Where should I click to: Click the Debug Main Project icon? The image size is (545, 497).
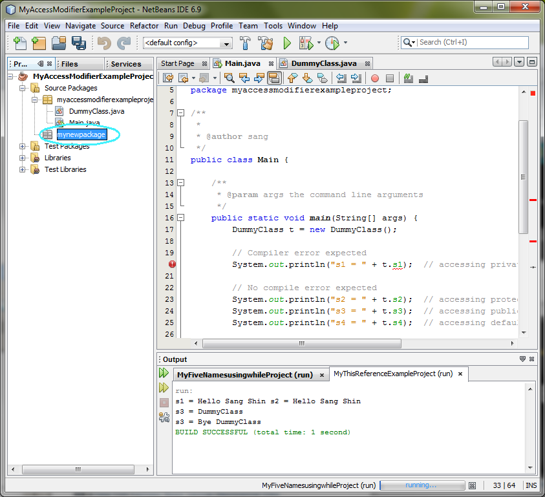click(306, 43)
